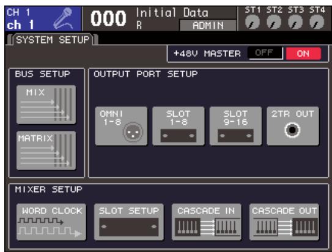Select the CH 1 channel display
The width and height of the screenshot is (332, 252).
click(43, 19)
